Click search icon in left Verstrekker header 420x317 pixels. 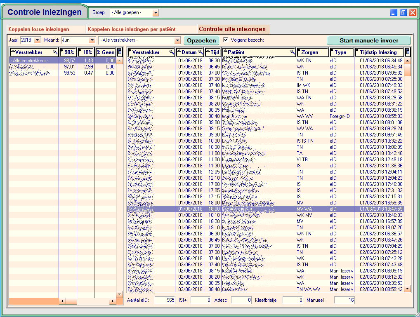point(55,52)
